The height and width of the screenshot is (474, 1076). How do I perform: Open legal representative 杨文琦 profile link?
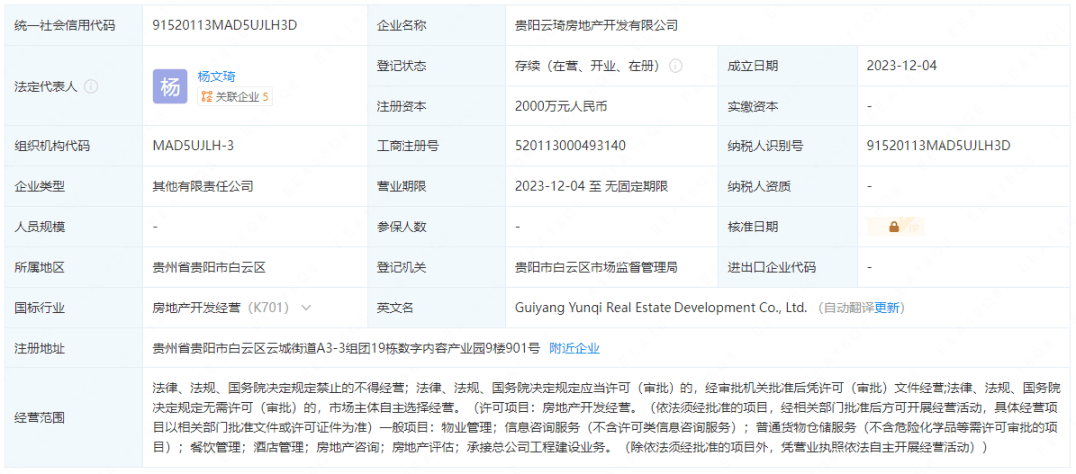(216, 76)
